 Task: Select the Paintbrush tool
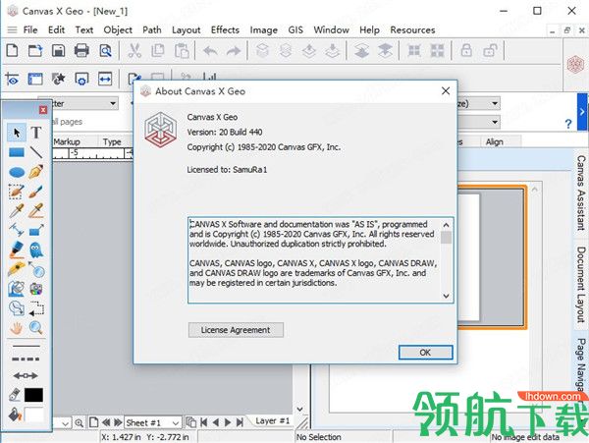tap(36, 192)
